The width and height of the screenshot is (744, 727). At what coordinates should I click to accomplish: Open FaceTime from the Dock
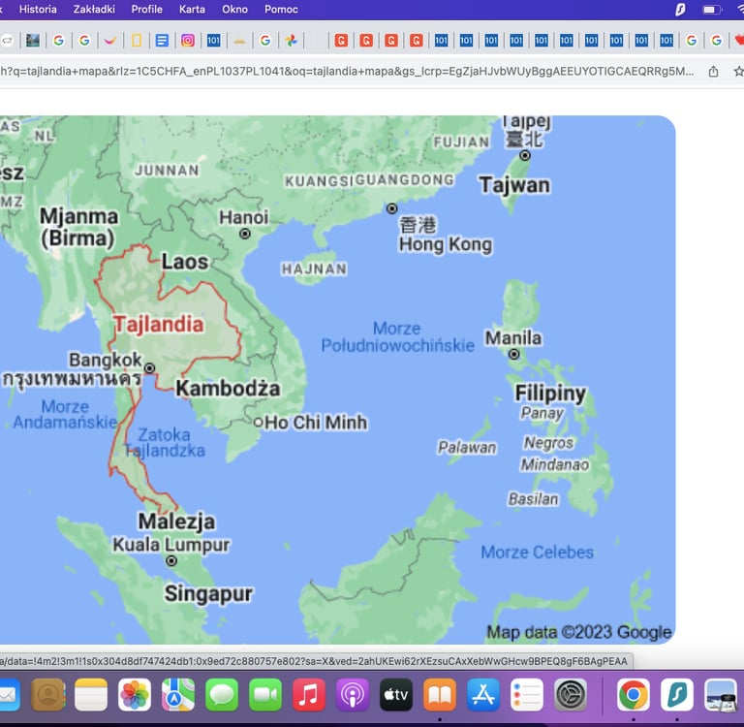tap(265, 695)
